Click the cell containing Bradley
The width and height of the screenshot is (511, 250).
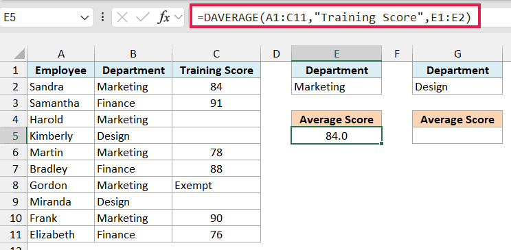[61, 168]
